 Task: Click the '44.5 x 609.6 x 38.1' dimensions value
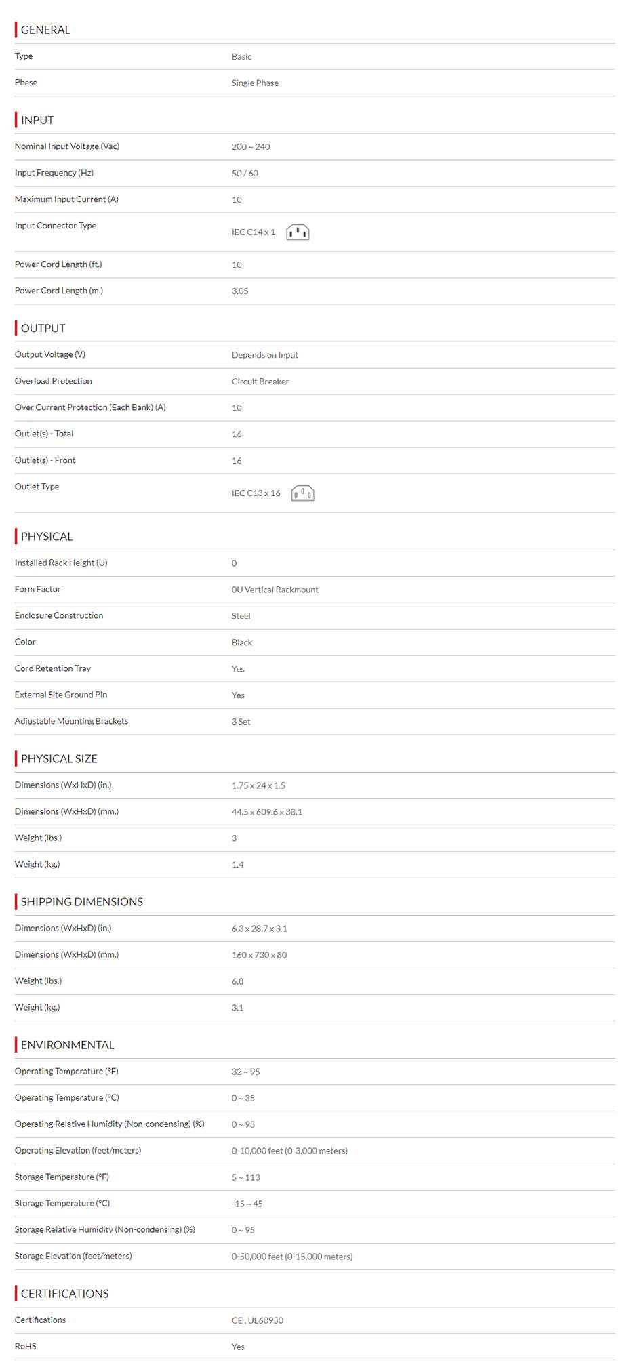pyautogui.click(x=267, y=812)
